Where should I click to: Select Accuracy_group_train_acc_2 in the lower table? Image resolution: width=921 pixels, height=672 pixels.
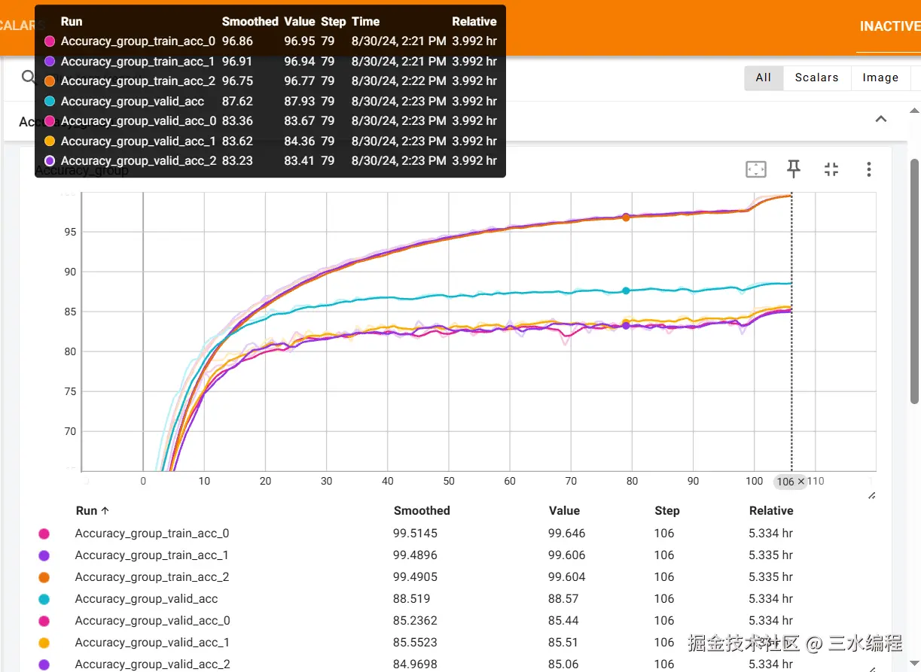[152, 577]
